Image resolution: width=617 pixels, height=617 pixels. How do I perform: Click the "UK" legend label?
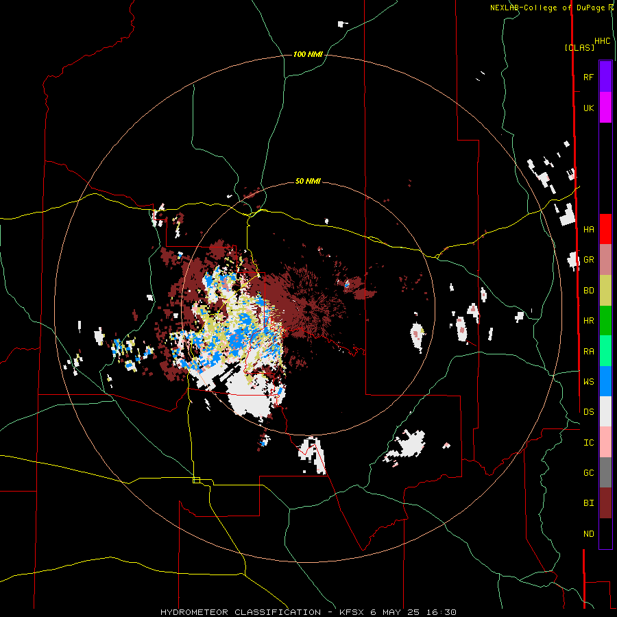click(588, 108)
